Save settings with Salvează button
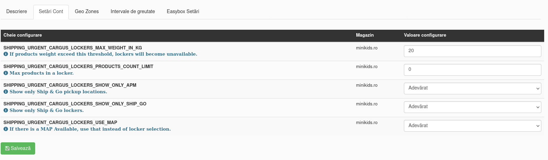The height and width of the screenshot is (160, 548). click(18, 148)
